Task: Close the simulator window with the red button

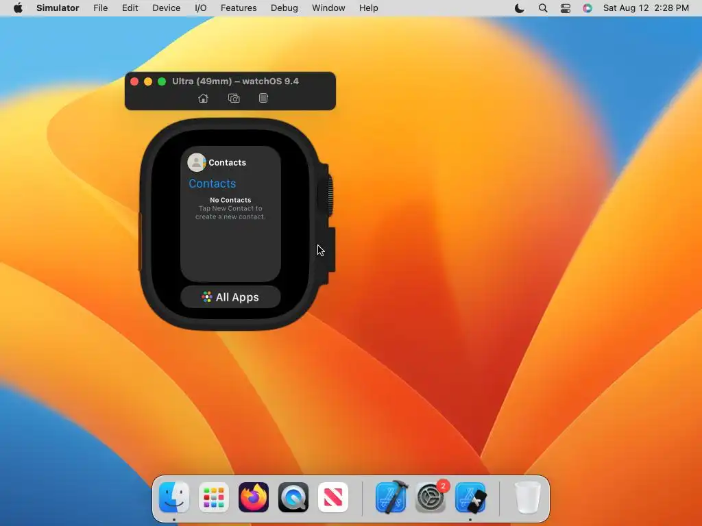Action: 134,82
